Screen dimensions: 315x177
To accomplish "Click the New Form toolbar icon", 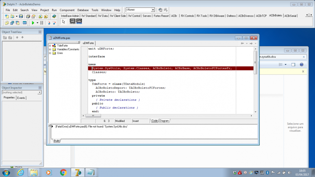I will [25, 23].
